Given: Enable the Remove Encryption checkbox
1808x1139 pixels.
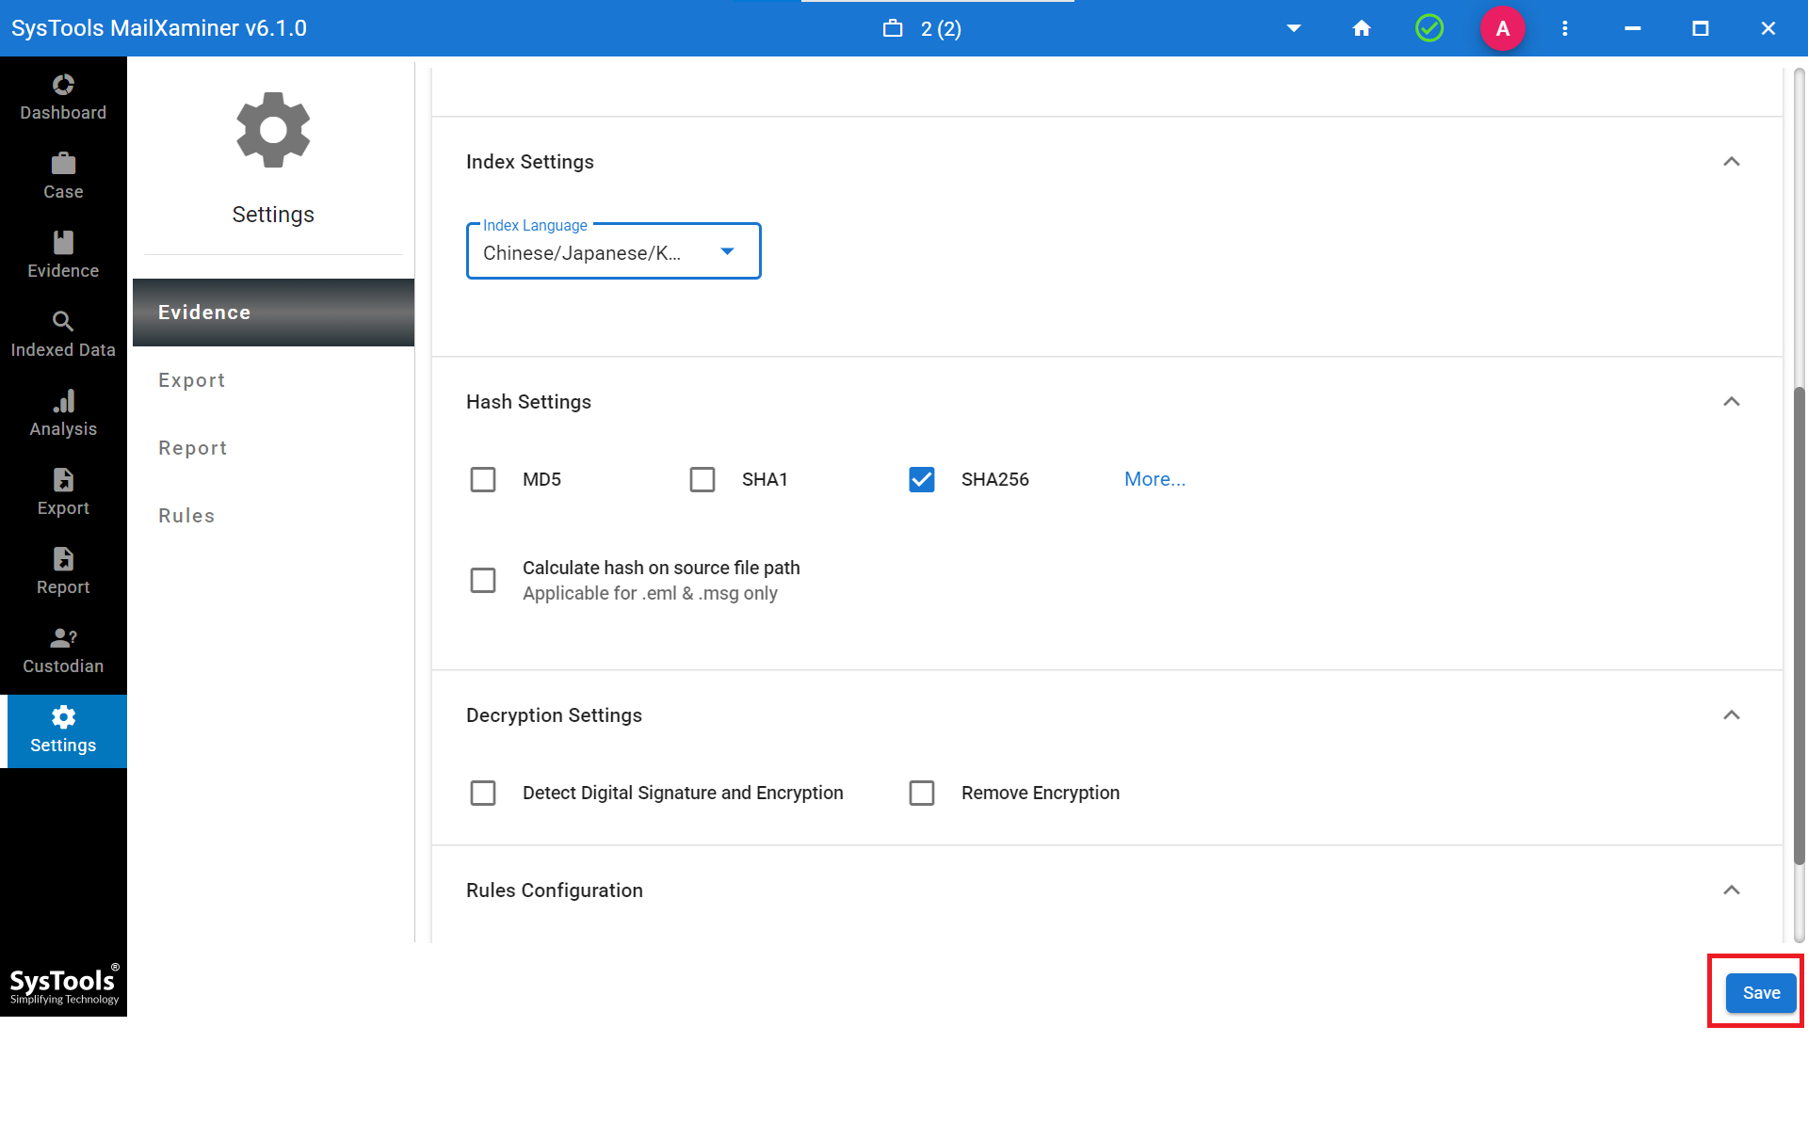Looking at the screenshot, I should [x=921, y=794].
